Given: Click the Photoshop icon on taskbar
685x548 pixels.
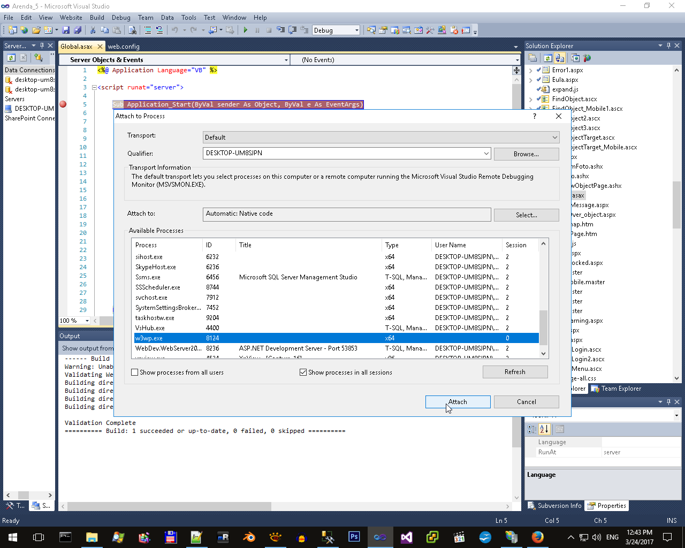Looking at the screenshot, I should [354, 537].
